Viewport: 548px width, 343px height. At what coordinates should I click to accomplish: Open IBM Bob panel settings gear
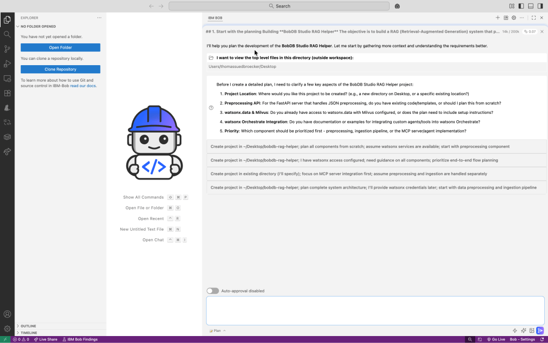pos(514,18)
